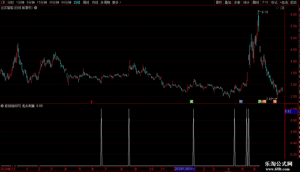
Task: Click the 6.00 price axis label
Action: [x=293, y=15]
